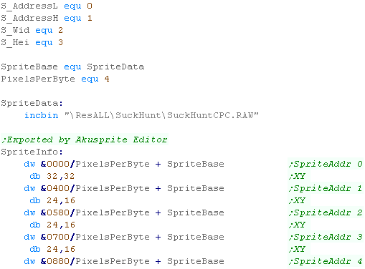Image resolution: width=365 pixels, height=269 pixels.
Task: Click the dw &0400 line
Action: point(124,188)
